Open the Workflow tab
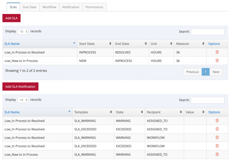The width and height of the screenshot is (229, 160). (x=49, y=7)
